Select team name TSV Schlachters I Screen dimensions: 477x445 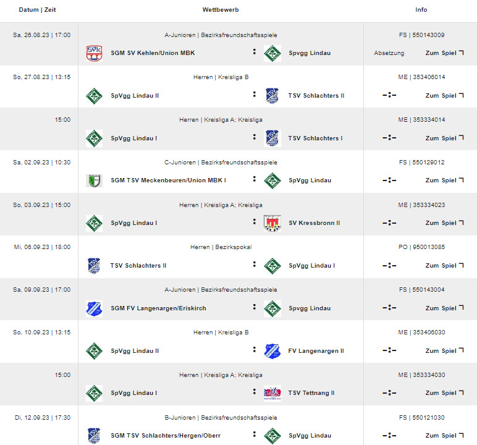pyautogui.click(x=315, y=138)
